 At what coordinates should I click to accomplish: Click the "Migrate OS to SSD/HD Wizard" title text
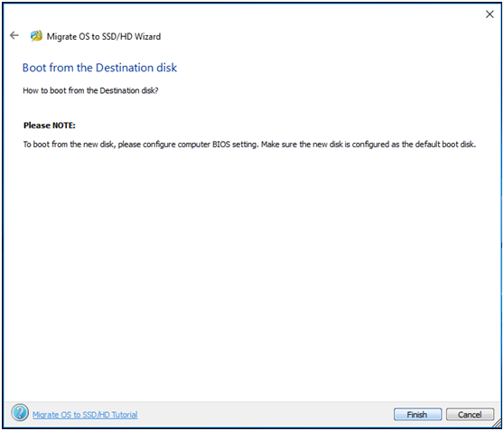[x=104, y=37]
